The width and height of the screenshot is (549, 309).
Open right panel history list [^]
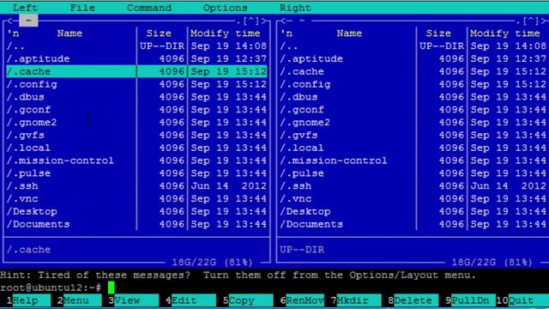pos(530,21)
